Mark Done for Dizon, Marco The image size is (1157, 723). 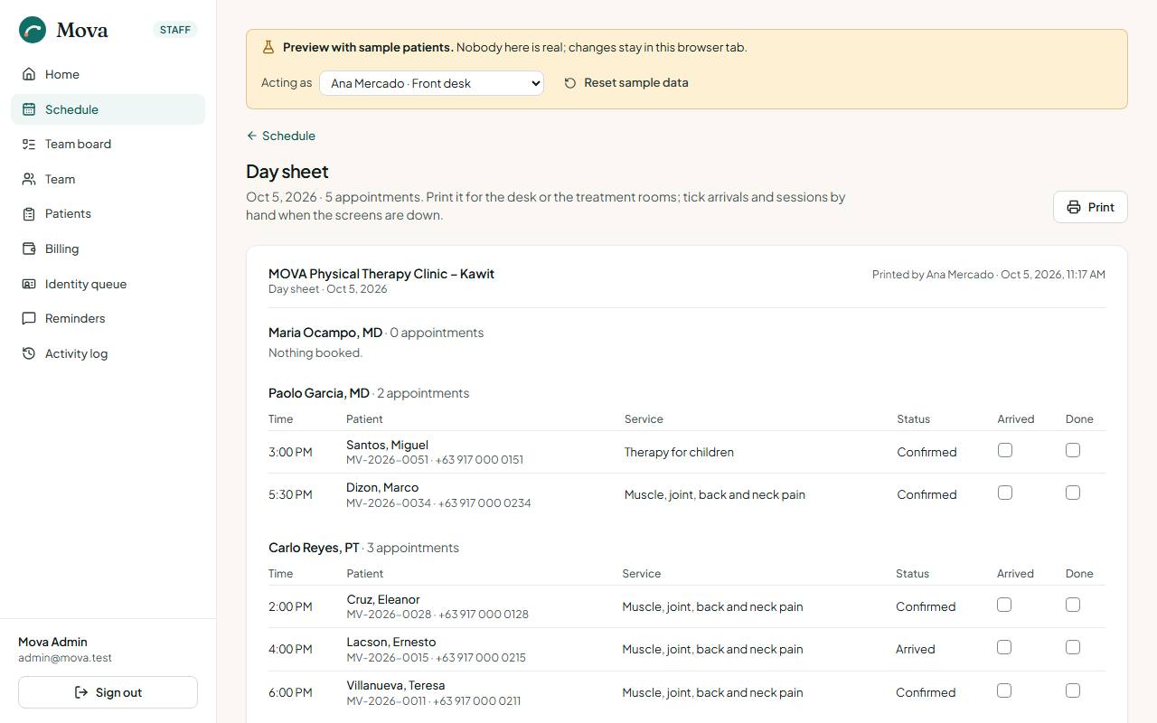point(1073,493)
